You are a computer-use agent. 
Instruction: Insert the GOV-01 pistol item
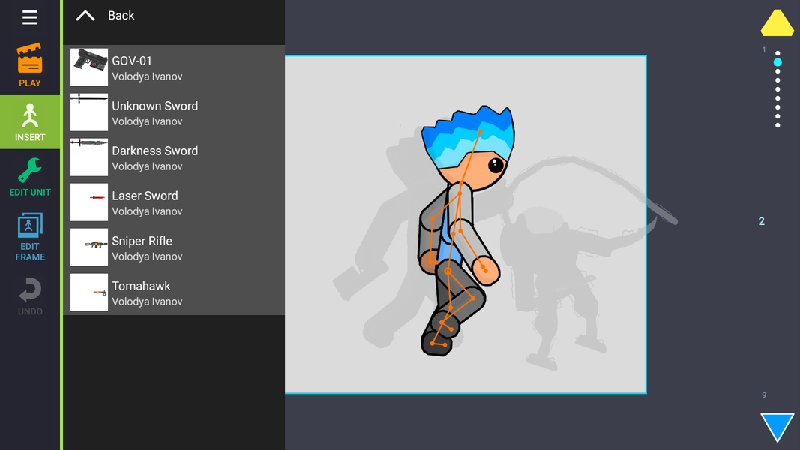click(174, 67)
